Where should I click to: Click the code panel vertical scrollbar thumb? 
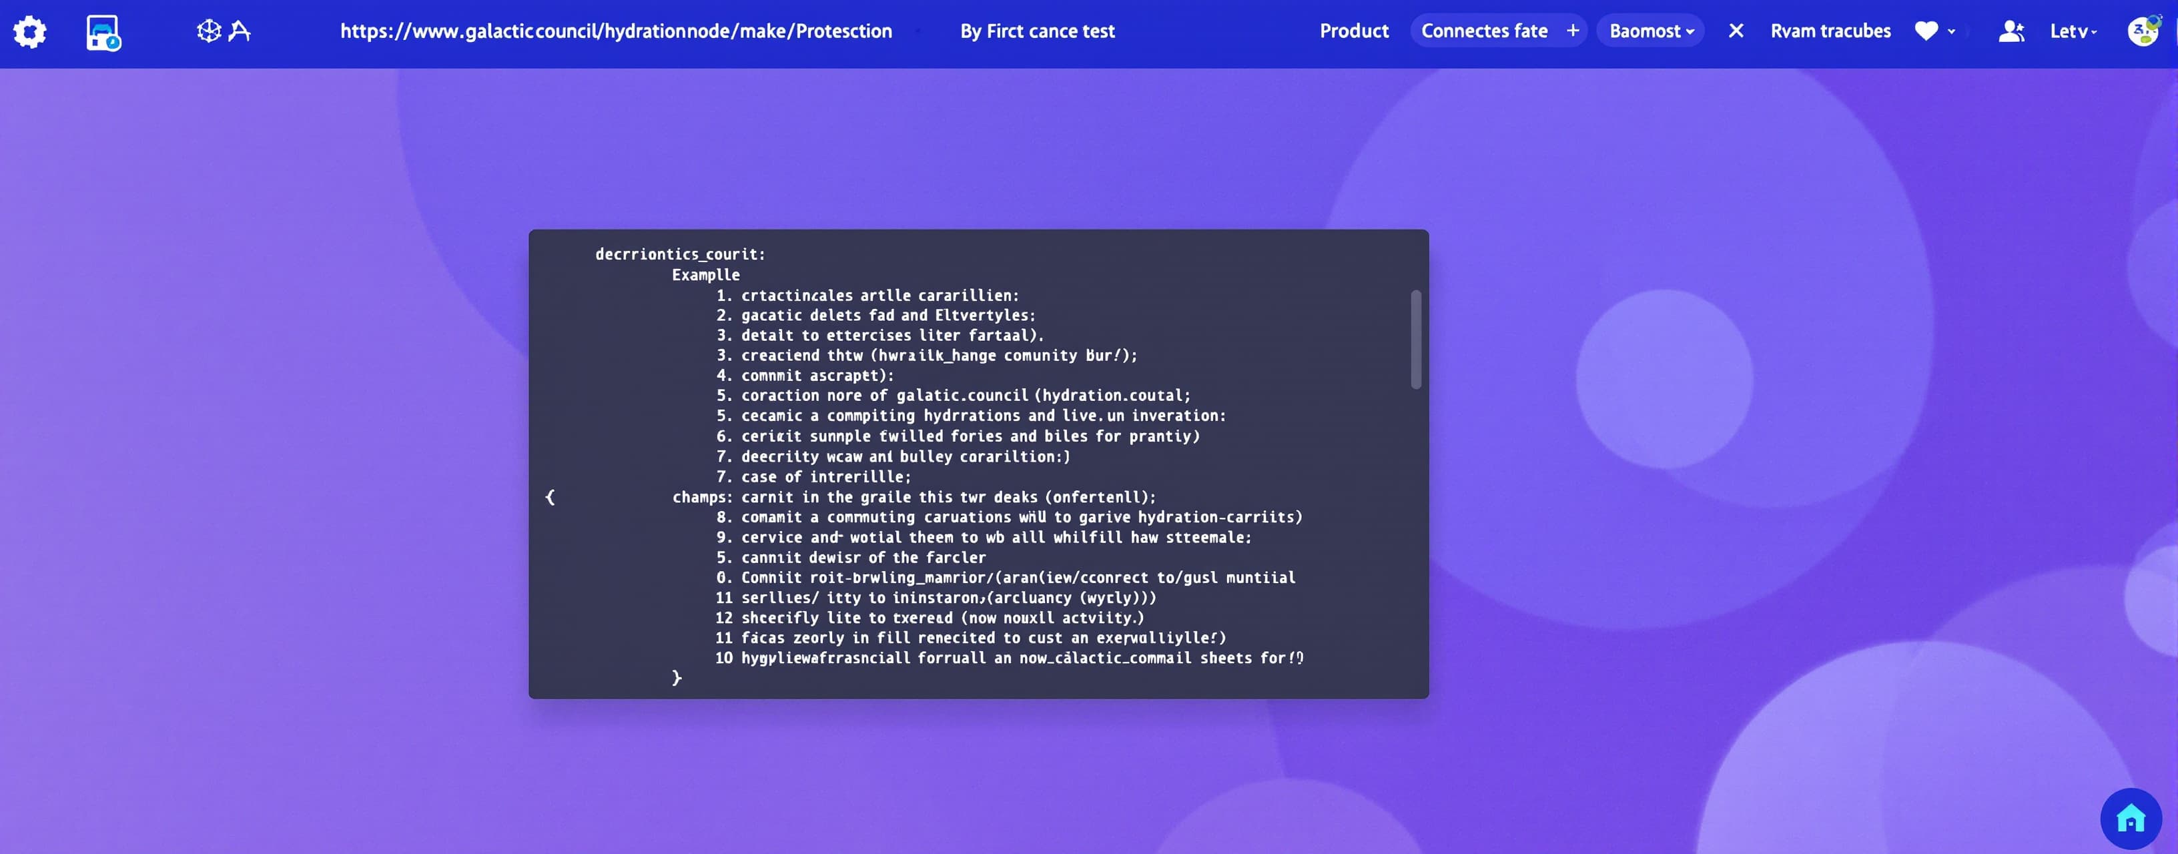pyautogui.click(x=1416, y=339)
